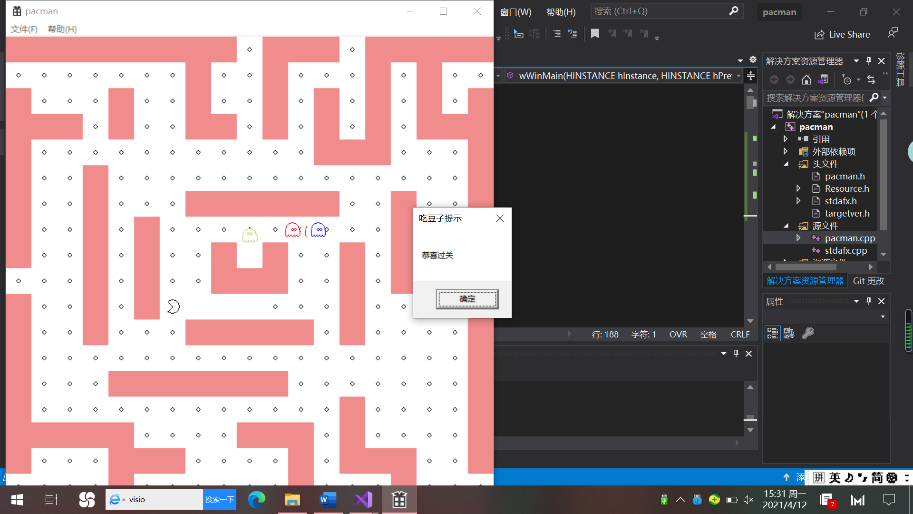
Task: Select pacman.cpp in Solution Explorer
Action: click(x=850, y=238)
